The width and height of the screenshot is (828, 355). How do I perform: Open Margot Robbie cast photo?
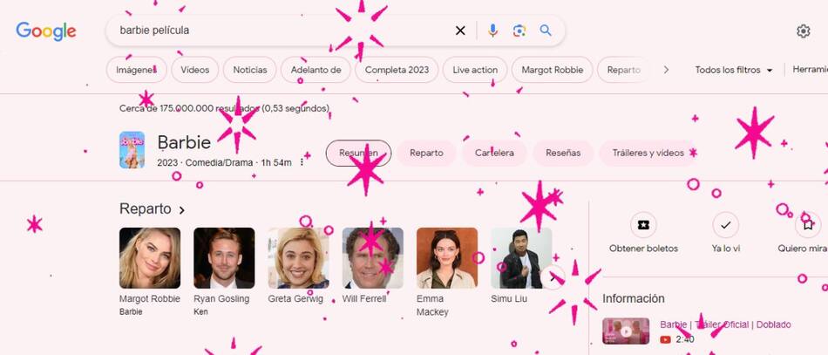(x=150, y=258)
